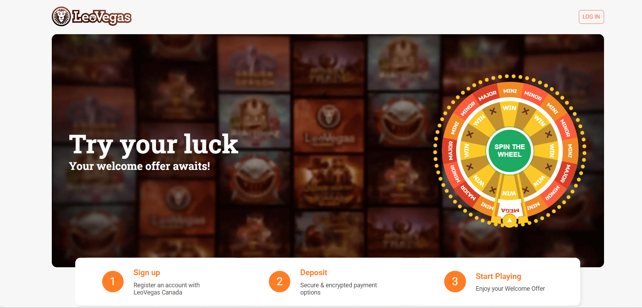Click the wheel pointer arrow at bottom
Image resolution: width=642 pixels, height=308 pixels.
509,221
